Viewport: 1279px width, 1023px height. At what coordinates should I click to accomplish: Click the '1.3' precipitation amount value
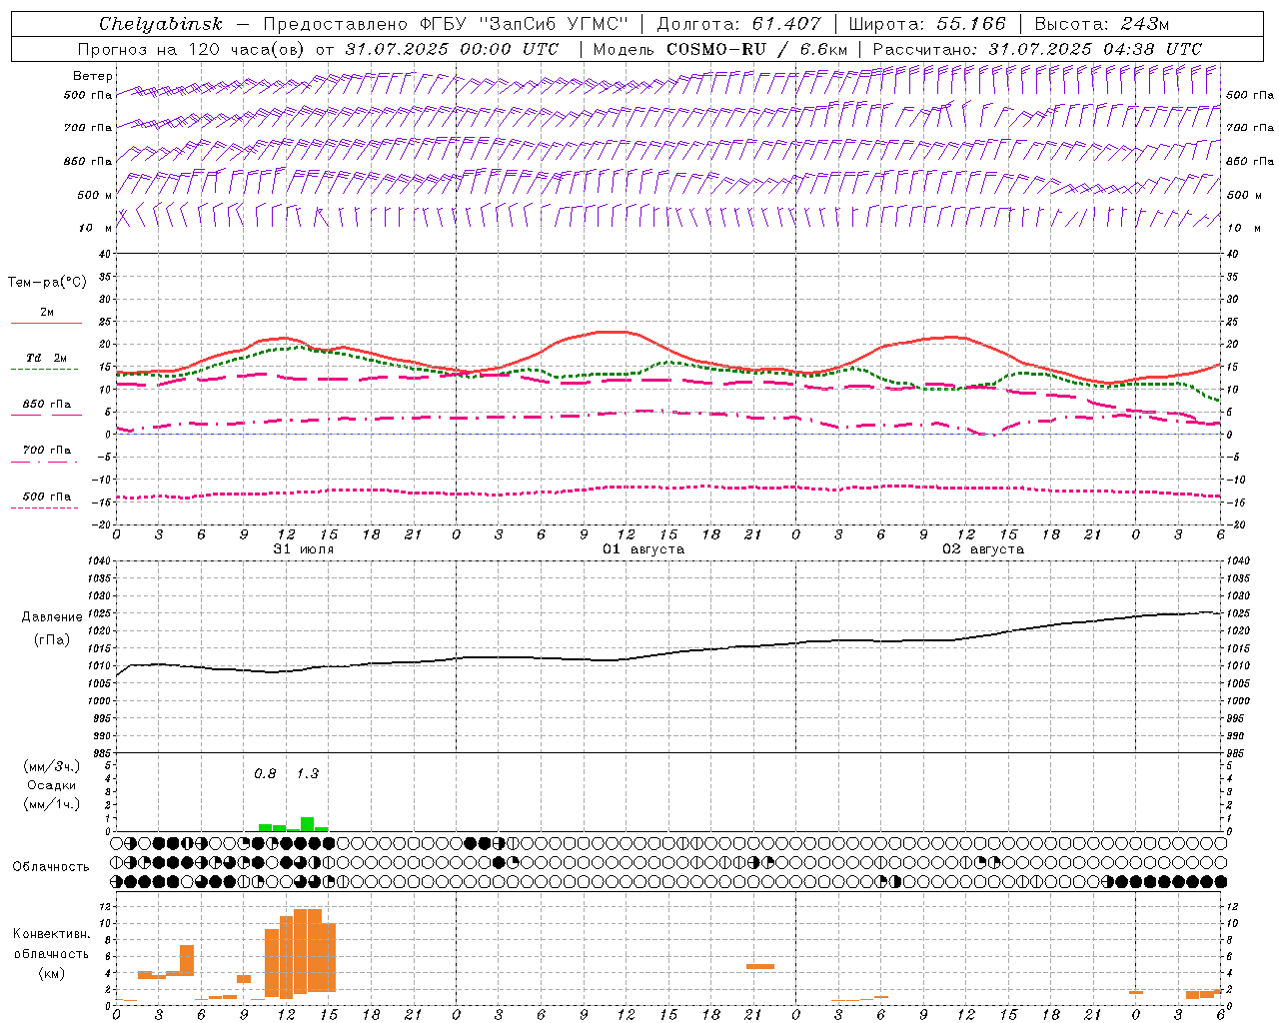coord(308,774)
